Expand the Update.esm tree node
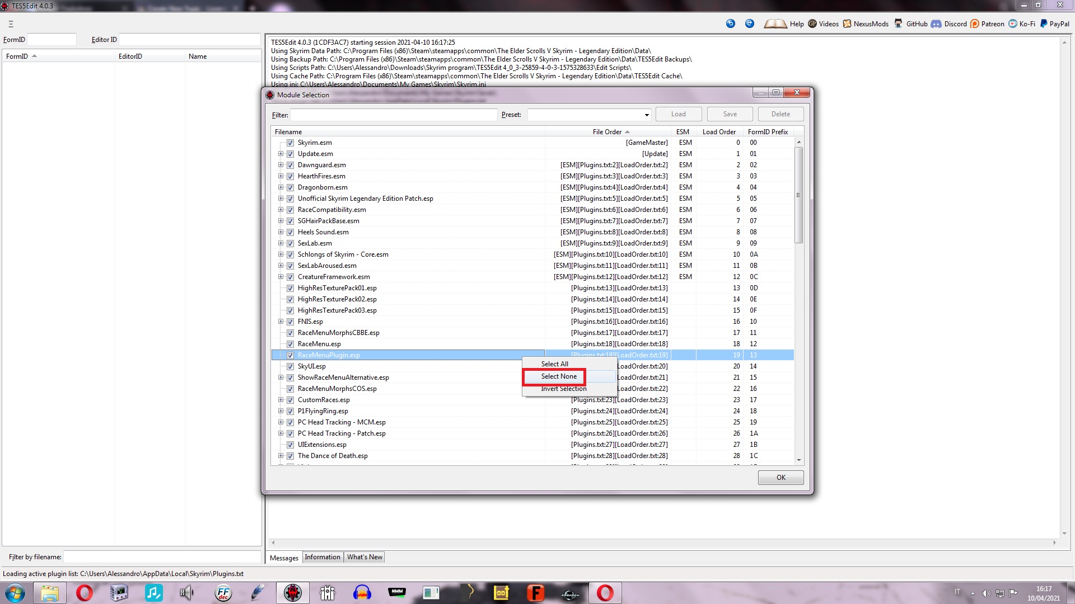 click(281, 154)
